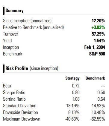Image resolution: width=109 pixels, height=126 pixels.
Task: Select the Feb 1, 2004 inception date
Action: [95, 47]
